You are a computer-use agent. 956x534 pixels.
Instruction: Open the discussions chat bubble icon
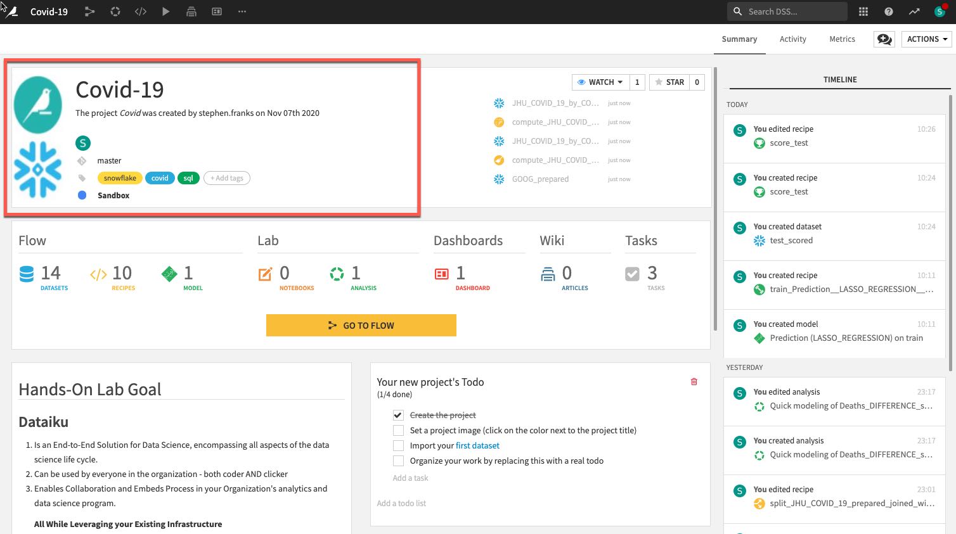884,39
